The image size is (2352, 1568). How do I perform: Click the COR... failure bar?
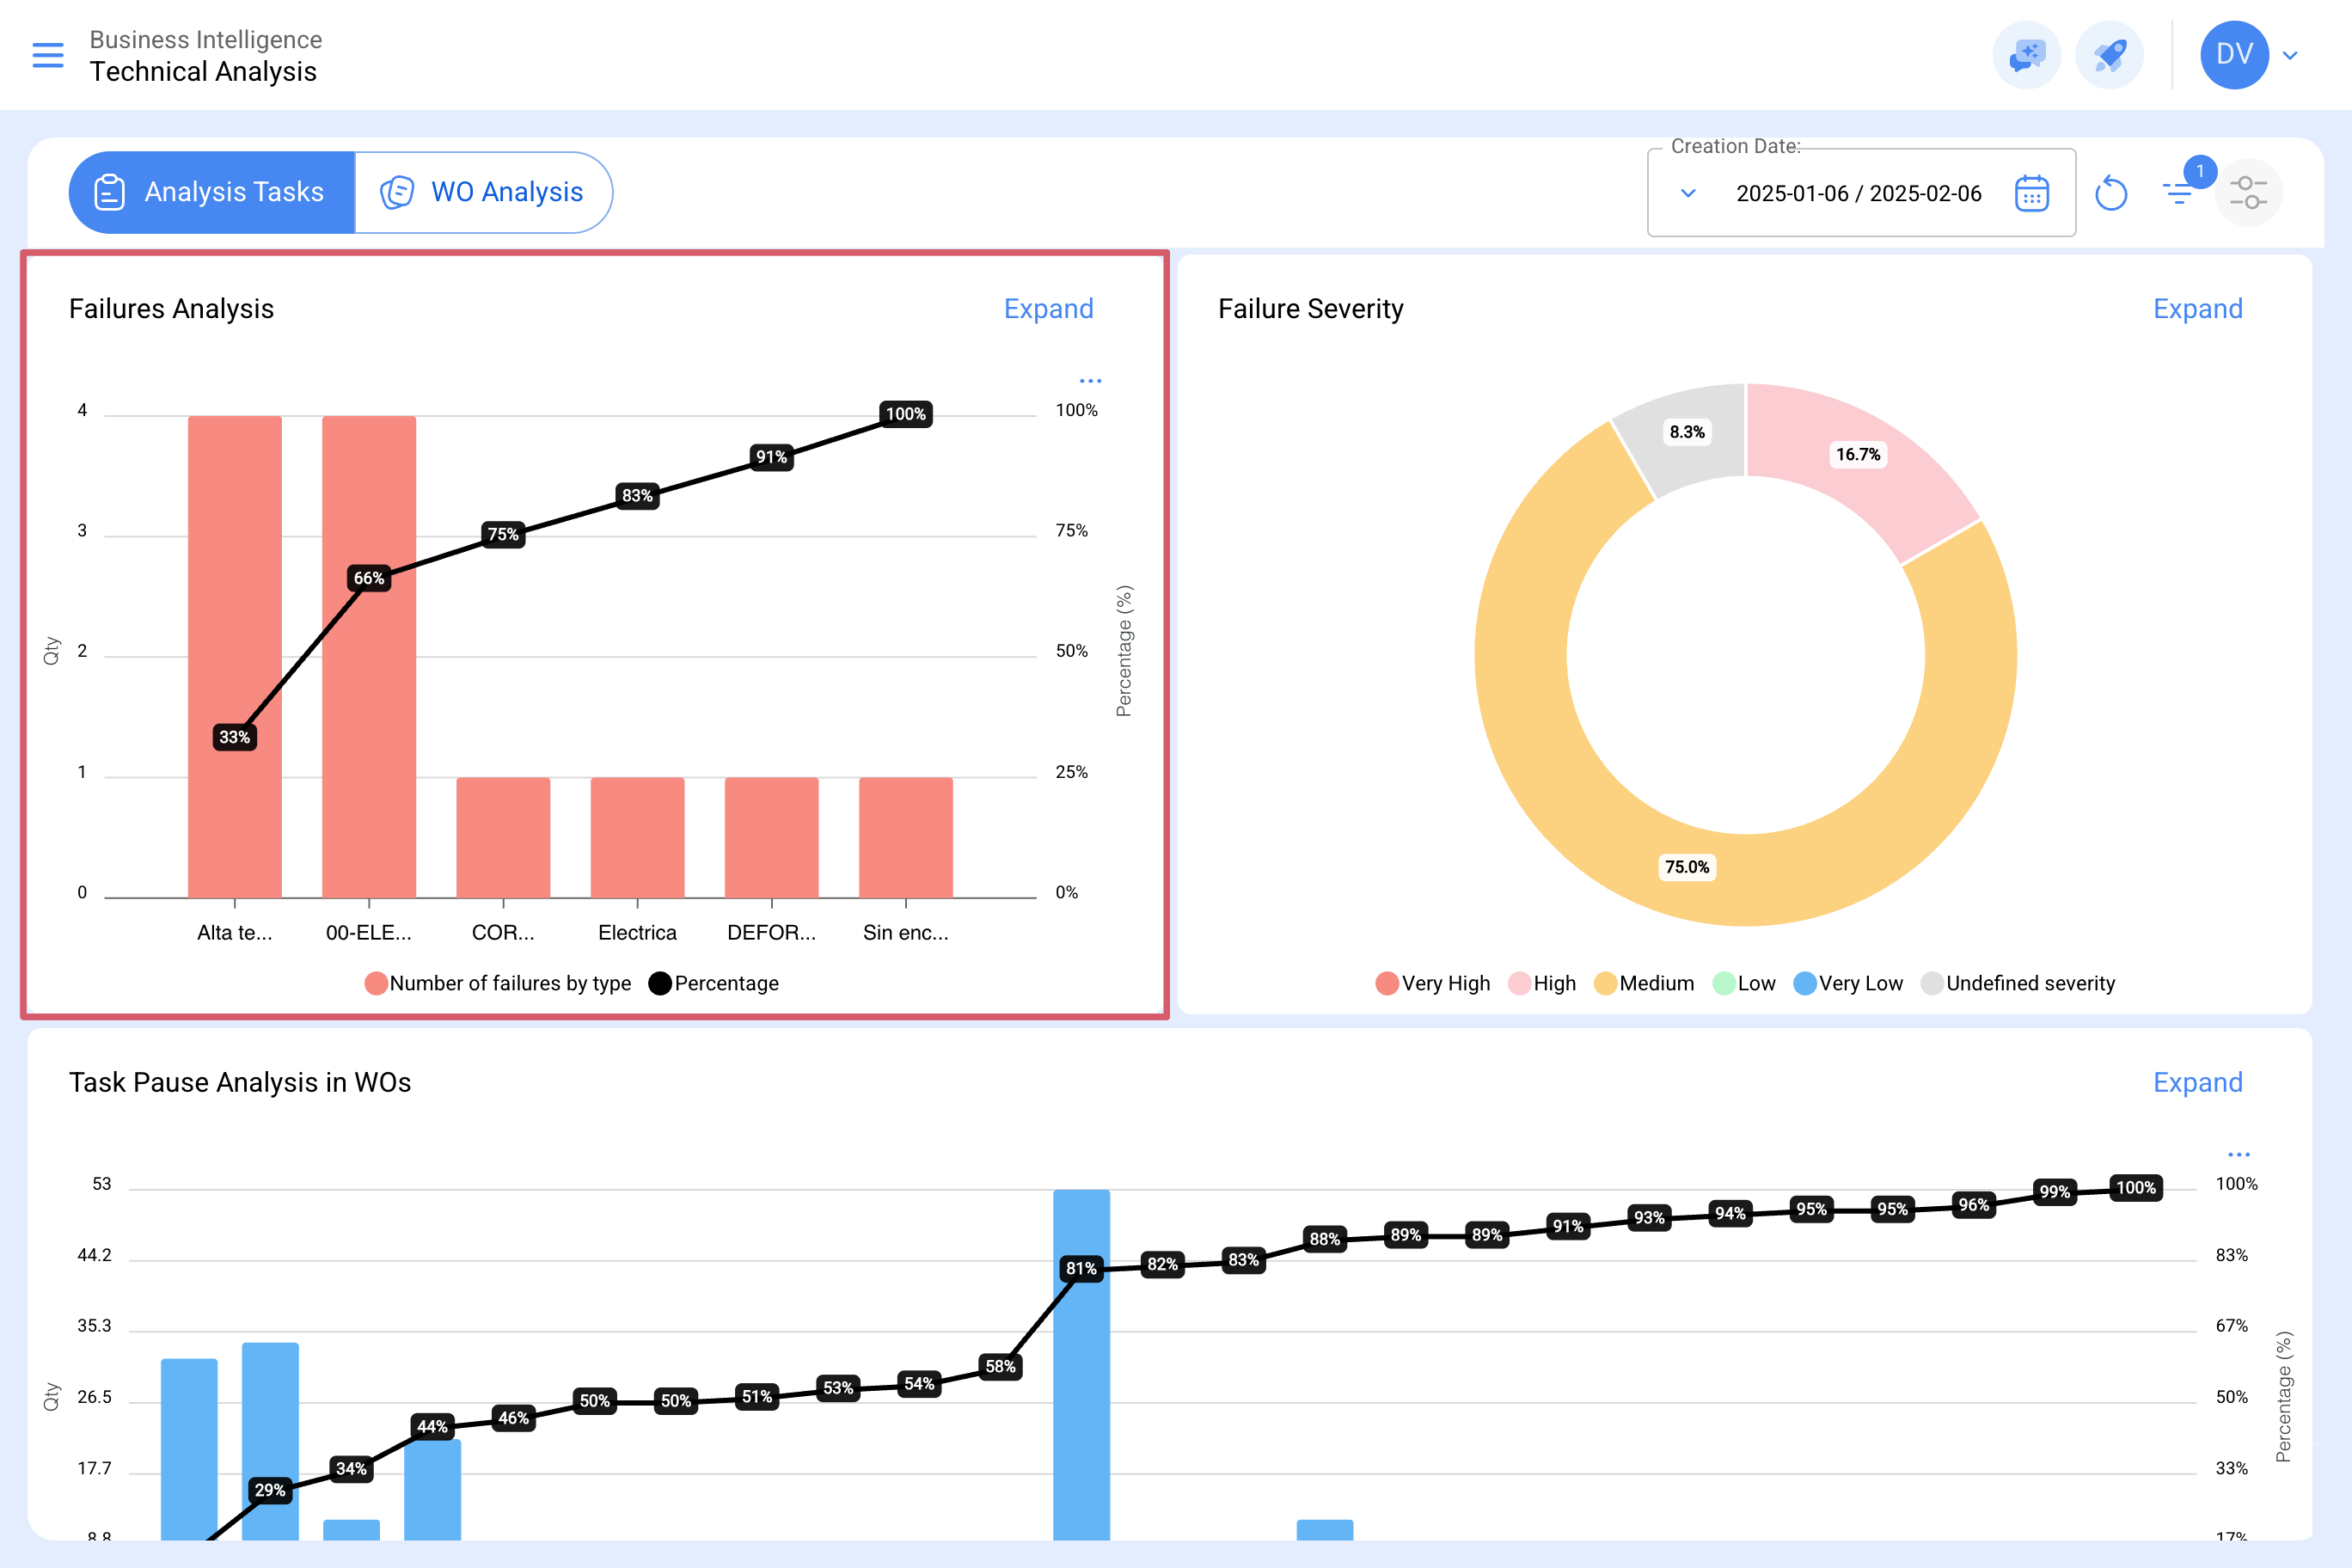(503, 838)
